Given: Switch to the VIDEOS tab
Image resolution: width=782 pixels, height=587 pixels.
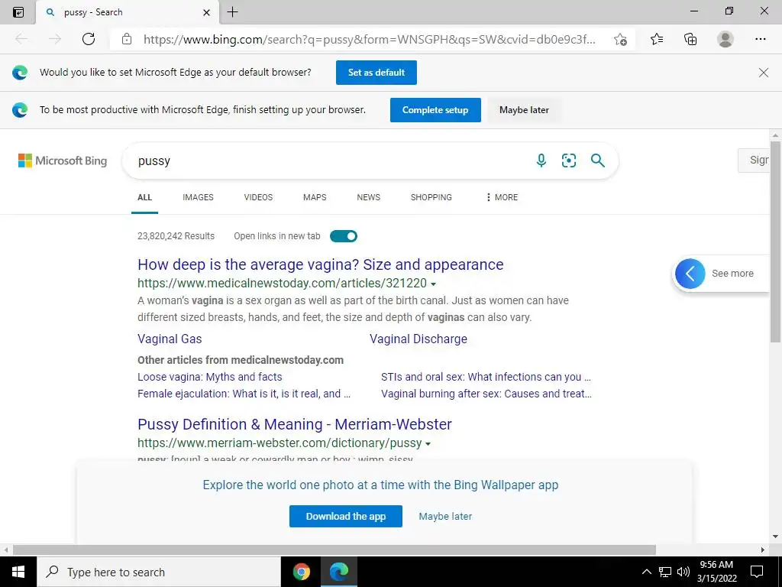Looking at the screenshot, I should click(x=258, y=197).
